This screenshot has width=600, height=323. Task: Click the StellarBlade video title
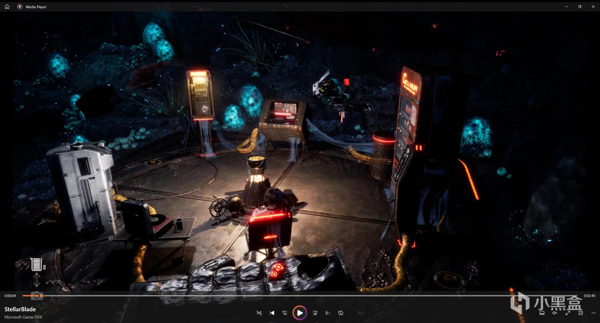[x=20, y=309]
